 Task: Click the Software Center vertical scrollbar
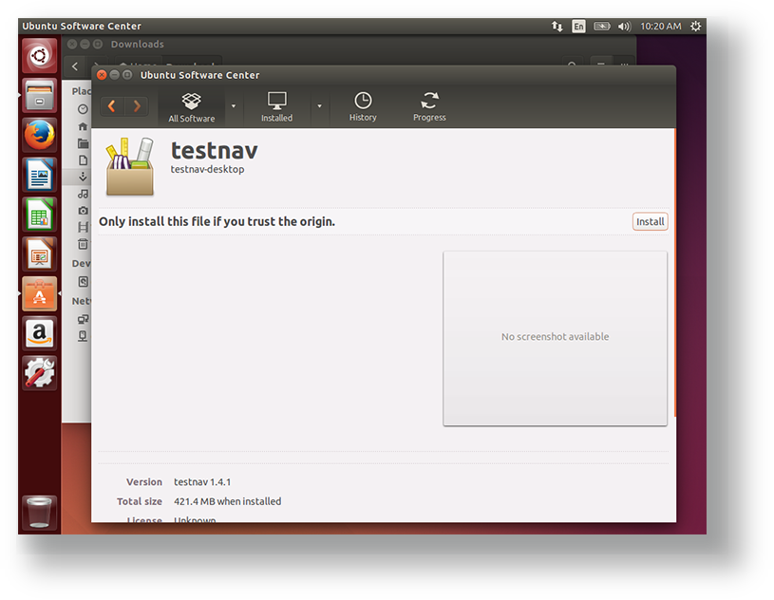(x=674, y=273)
